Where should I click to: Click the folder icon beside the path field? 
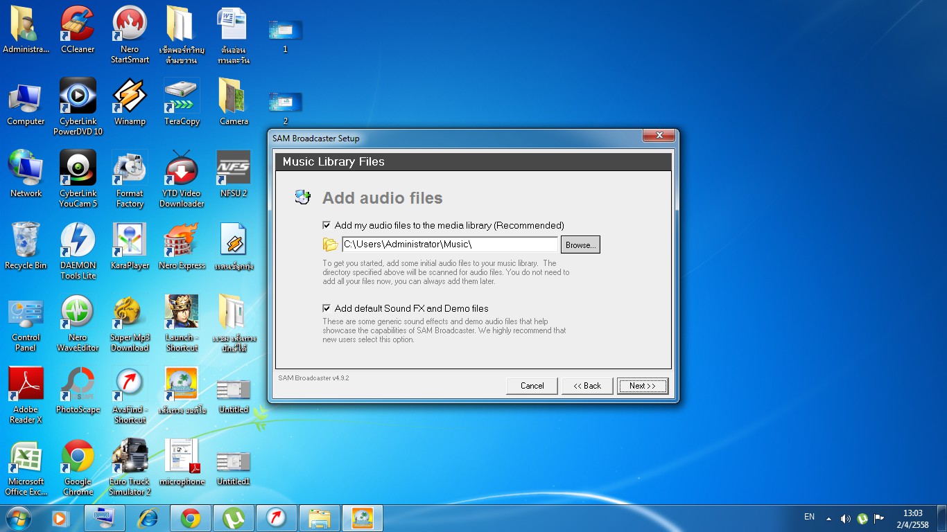point(330,245)
